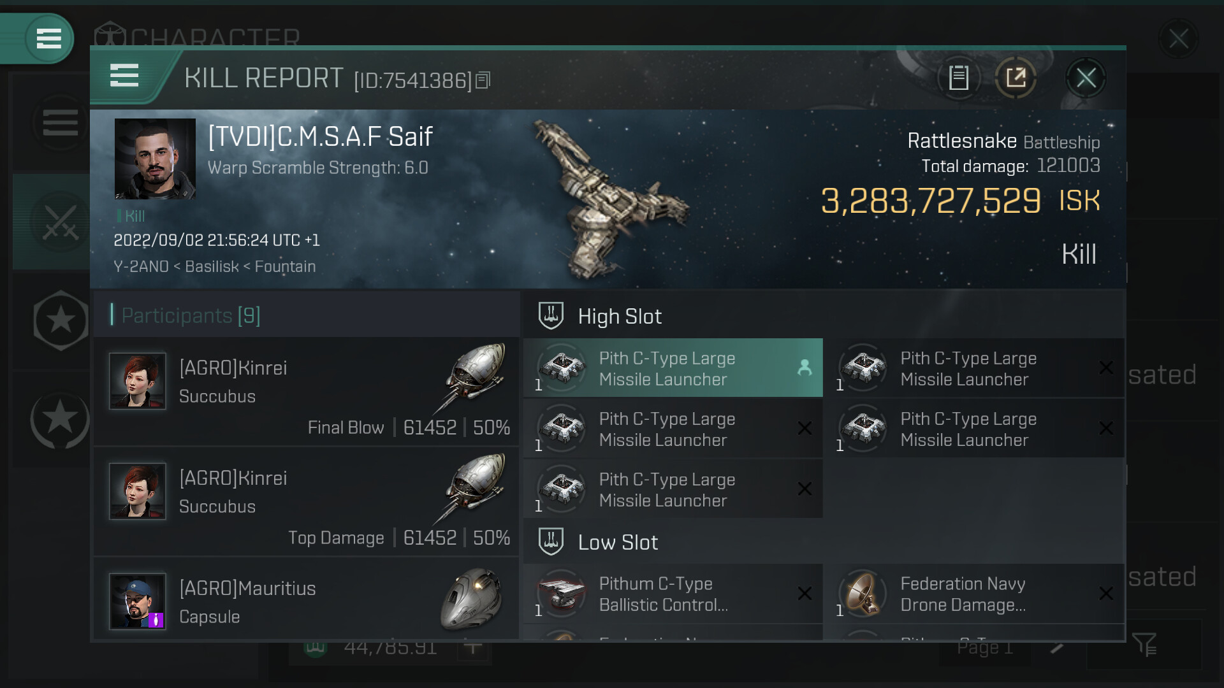
Task: Click the crossed swords sidebar icon
Action: click(x=60, y=222)
